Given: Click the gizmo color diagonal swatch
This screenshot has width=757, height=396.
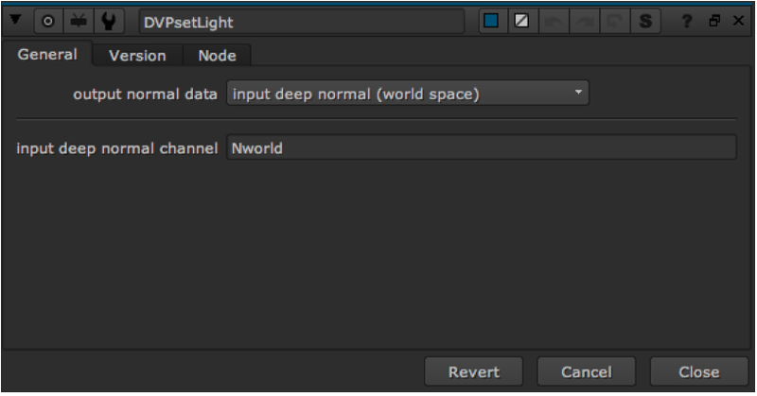Looking at the screenshot, I should [521, 21].
